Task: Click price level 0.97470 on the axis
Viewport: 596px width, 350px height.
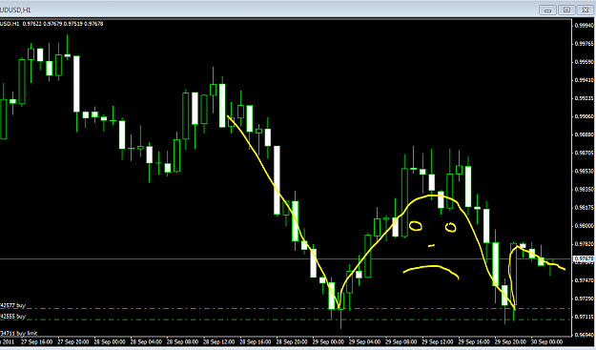Action: pos(585,280)
